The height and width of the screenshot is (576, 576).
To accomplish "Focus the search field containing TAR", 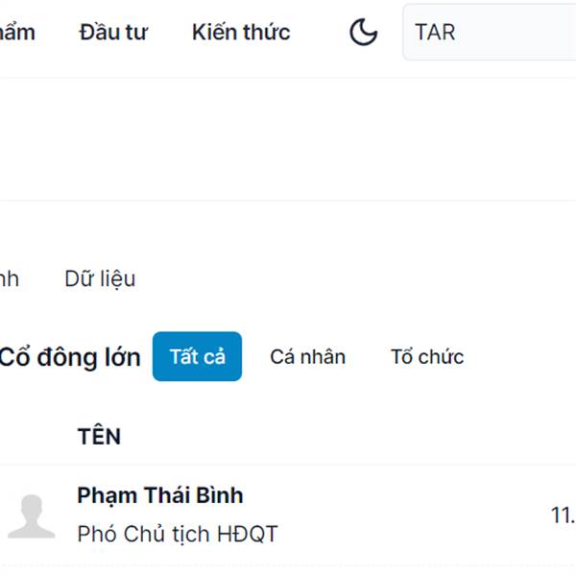I will tap(490, 32).
